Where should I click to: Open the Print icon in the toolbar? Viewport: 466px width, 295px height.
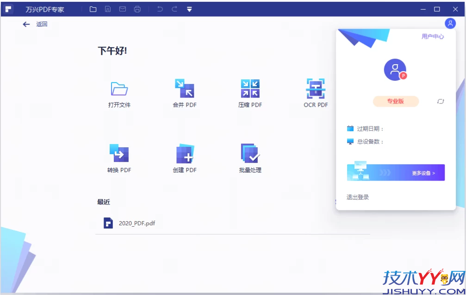click(x=137, y=9)
